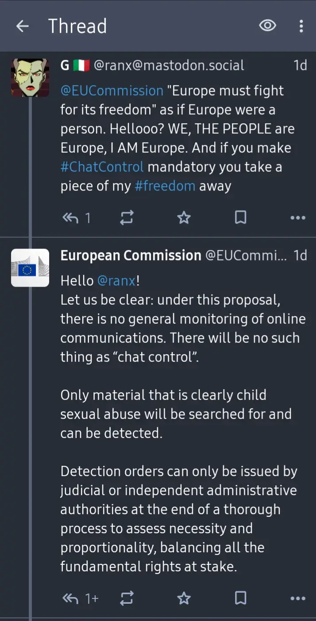The width and height of the screenshot is (316, 621).
Task: Boost the European Commission post
Action: coord(127,599)
